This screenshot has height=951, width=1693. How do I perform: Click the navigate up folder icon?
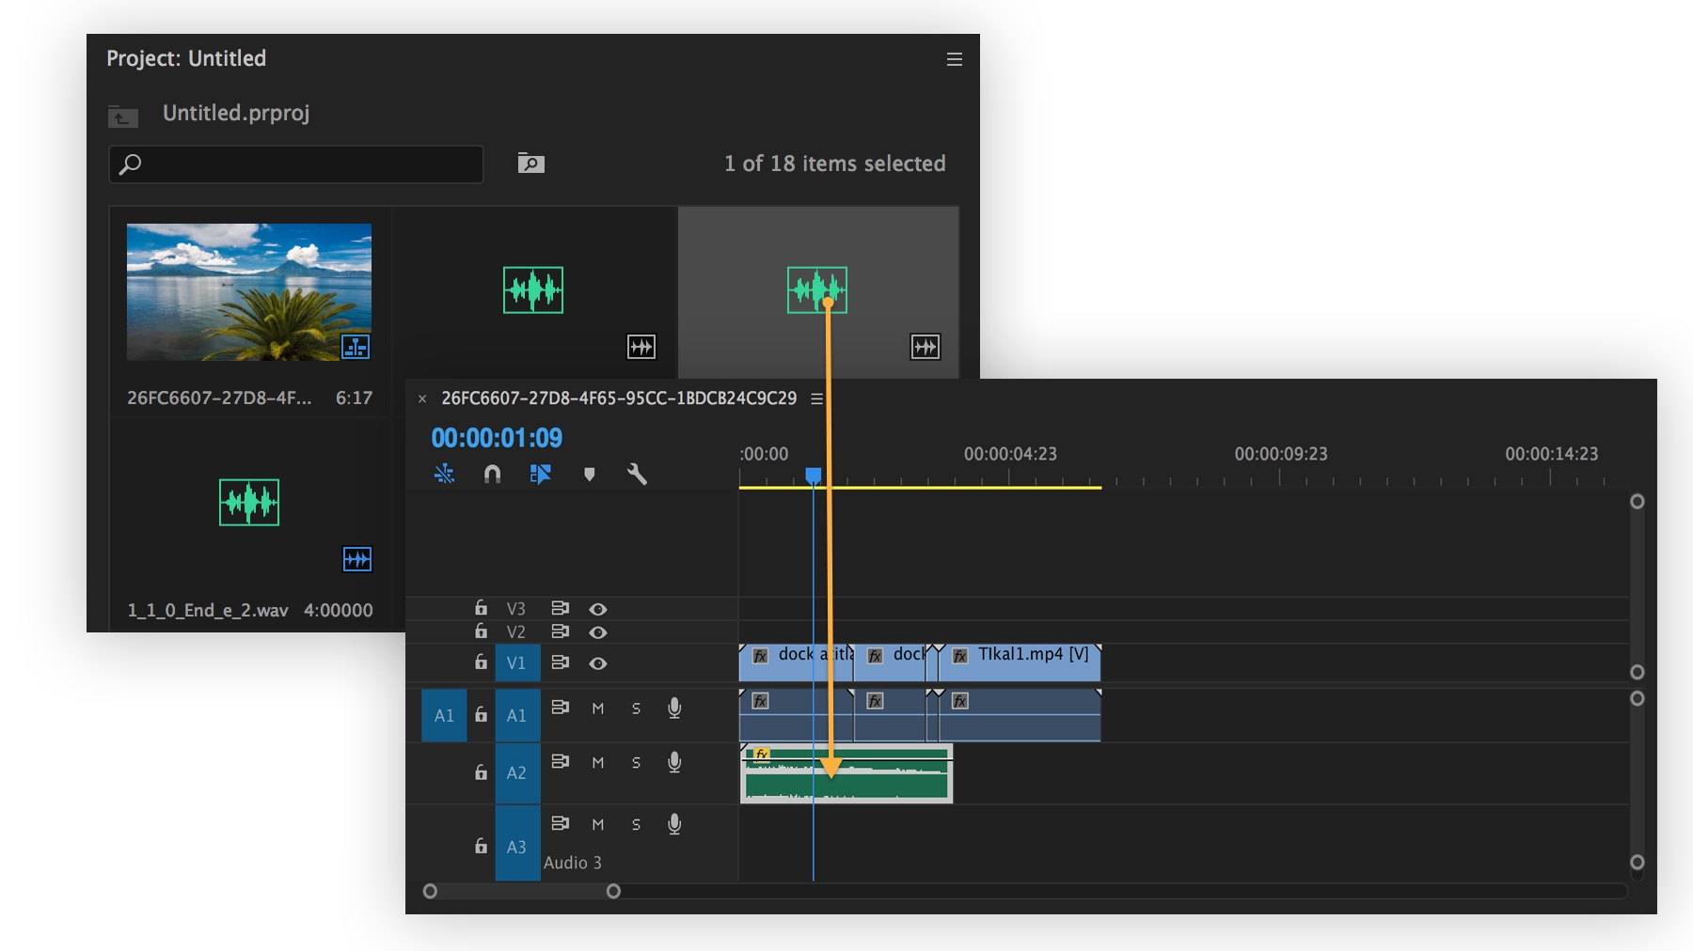tap(122, 117)
